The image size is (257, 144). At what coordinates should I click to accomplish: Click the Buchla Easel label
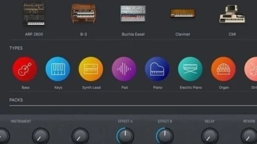click(133, 34)
